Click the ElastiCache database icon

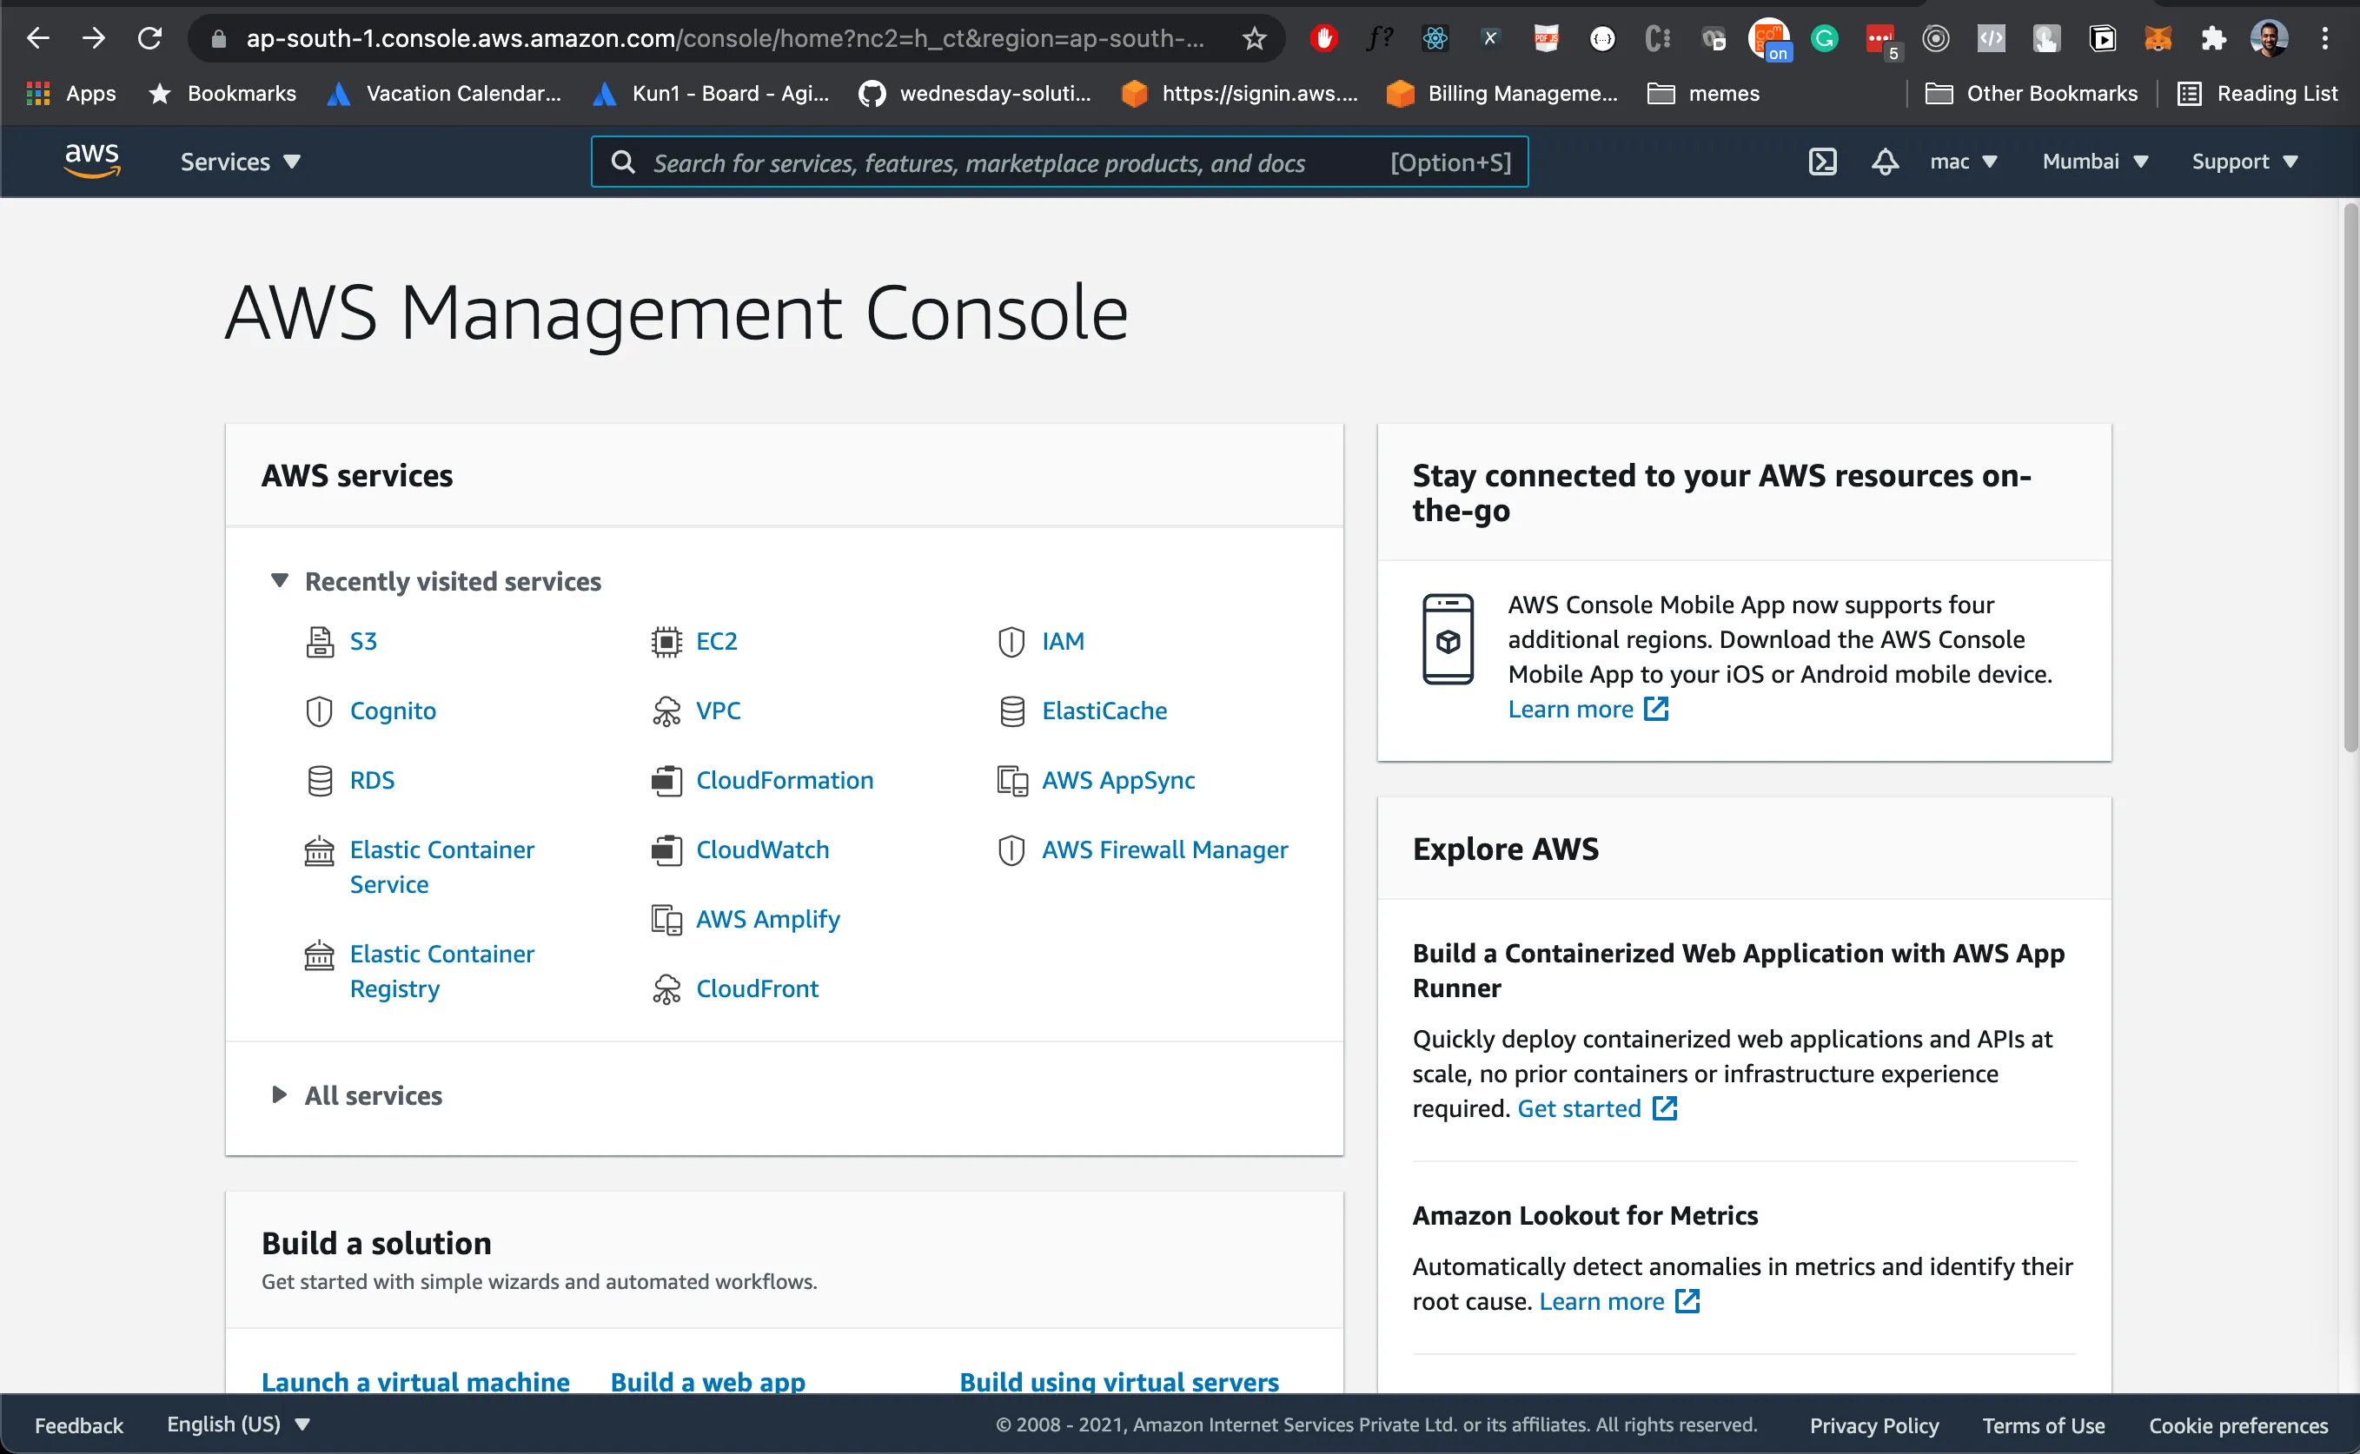point(1012,710)
